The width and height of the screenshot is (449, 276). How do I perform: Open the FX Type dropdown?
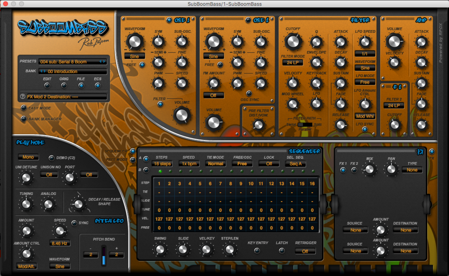(x=412, y=170)
